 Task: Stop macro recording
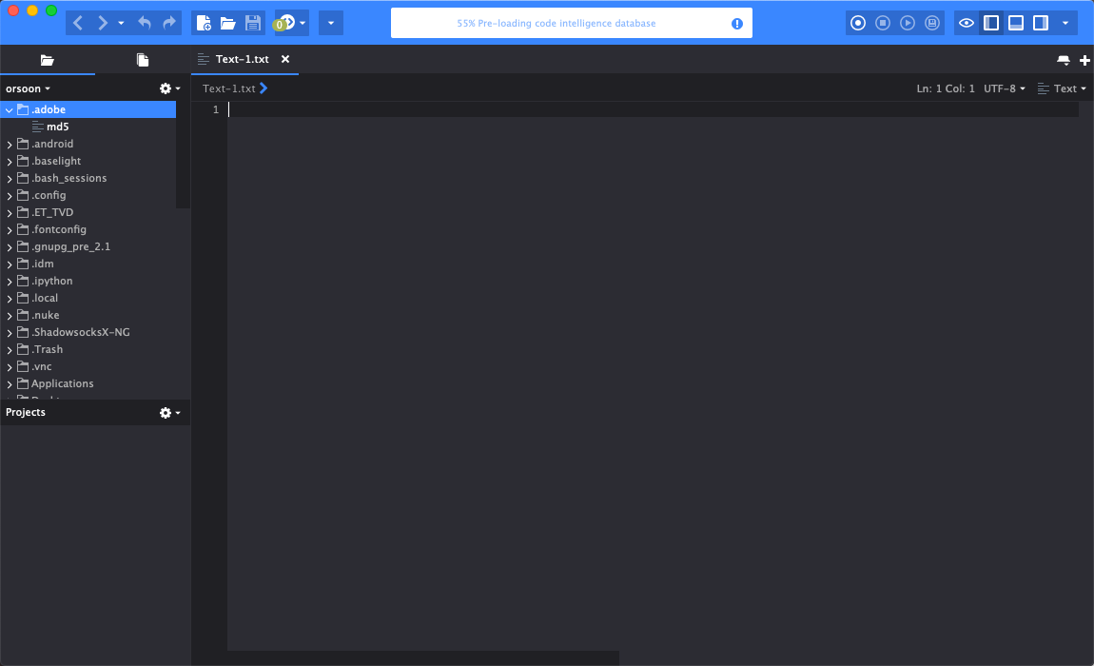tap(883, 23)
